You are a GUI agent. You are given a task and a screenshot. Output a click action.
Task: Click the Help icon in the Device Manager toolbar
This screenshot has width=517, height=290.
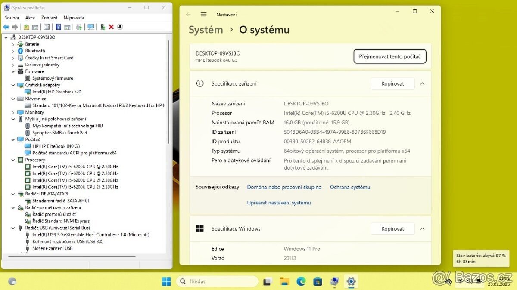pyautogui.click(x=58, y=27)
